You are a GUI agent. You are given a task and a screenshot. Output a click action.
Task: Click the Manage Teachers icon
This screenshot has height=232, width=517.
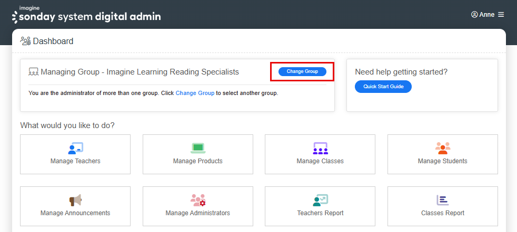(75, 148)
